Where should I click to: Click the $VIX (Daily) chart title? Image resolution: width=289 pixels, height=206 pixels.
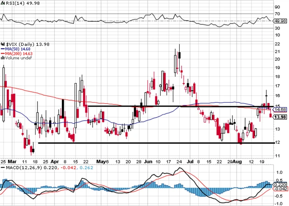[x=19, y=43]
